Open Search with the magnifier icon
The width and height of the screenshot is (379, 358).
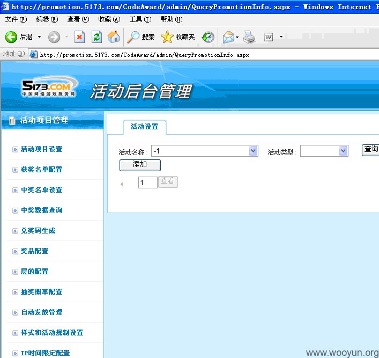pos(133,37)
